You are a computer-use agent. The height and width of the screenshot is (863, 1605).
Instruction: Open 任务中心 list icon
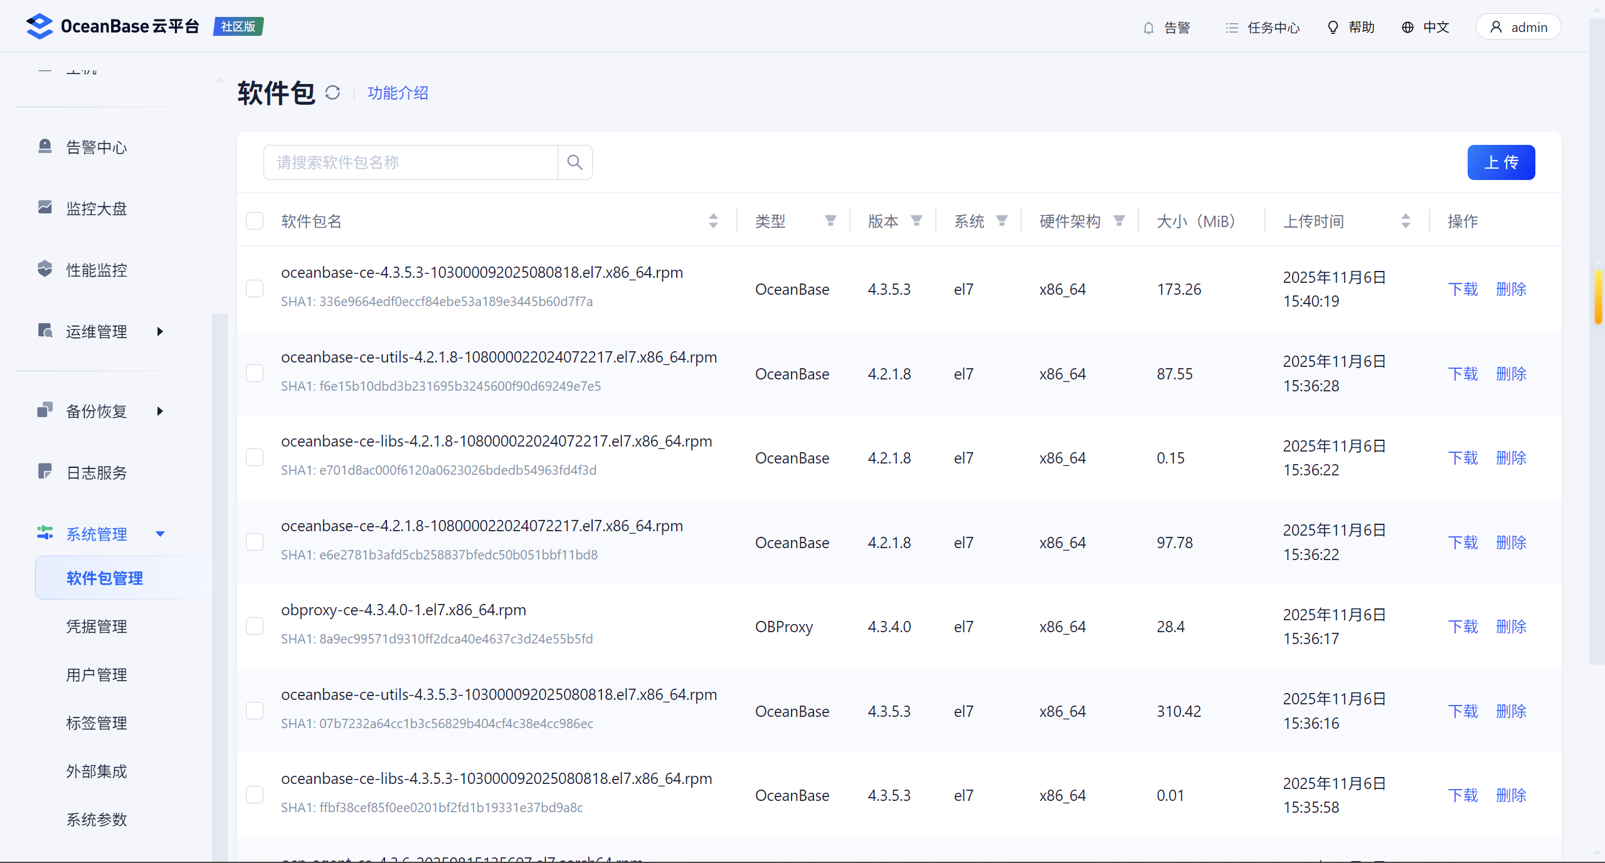[1232, 28]
